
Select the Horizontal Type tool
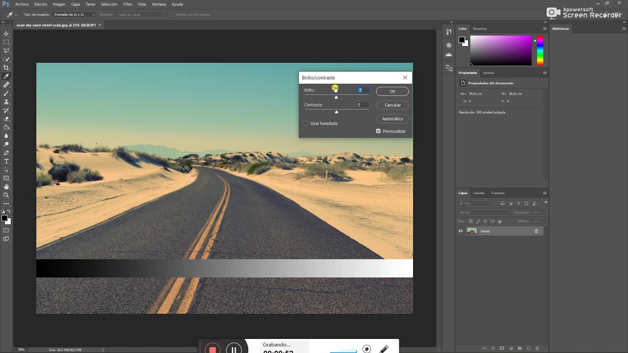[6, 161]
